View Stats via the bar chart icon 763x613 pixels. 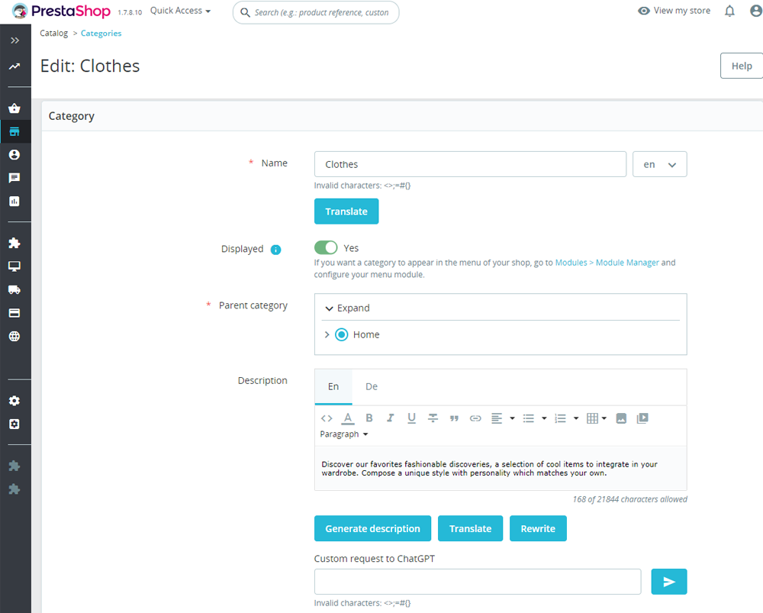click(x=15, y=201)
